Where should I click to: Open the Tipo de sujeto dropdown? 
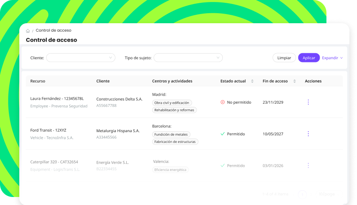(188, 58)
